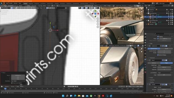The height and width of the screenshot is (98, 174).
Task: Open Solidify Mode Simple dropdown
Action: coord(164,87)
